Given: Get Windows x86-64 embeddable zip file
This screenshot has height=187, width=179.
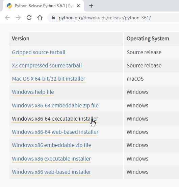Looking at the screenshot, I should coord(55,106).
